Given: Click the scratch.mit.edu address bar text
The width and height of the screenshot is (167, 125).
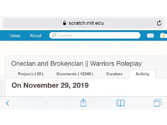Looking at the screenshot, I should 86,23.
